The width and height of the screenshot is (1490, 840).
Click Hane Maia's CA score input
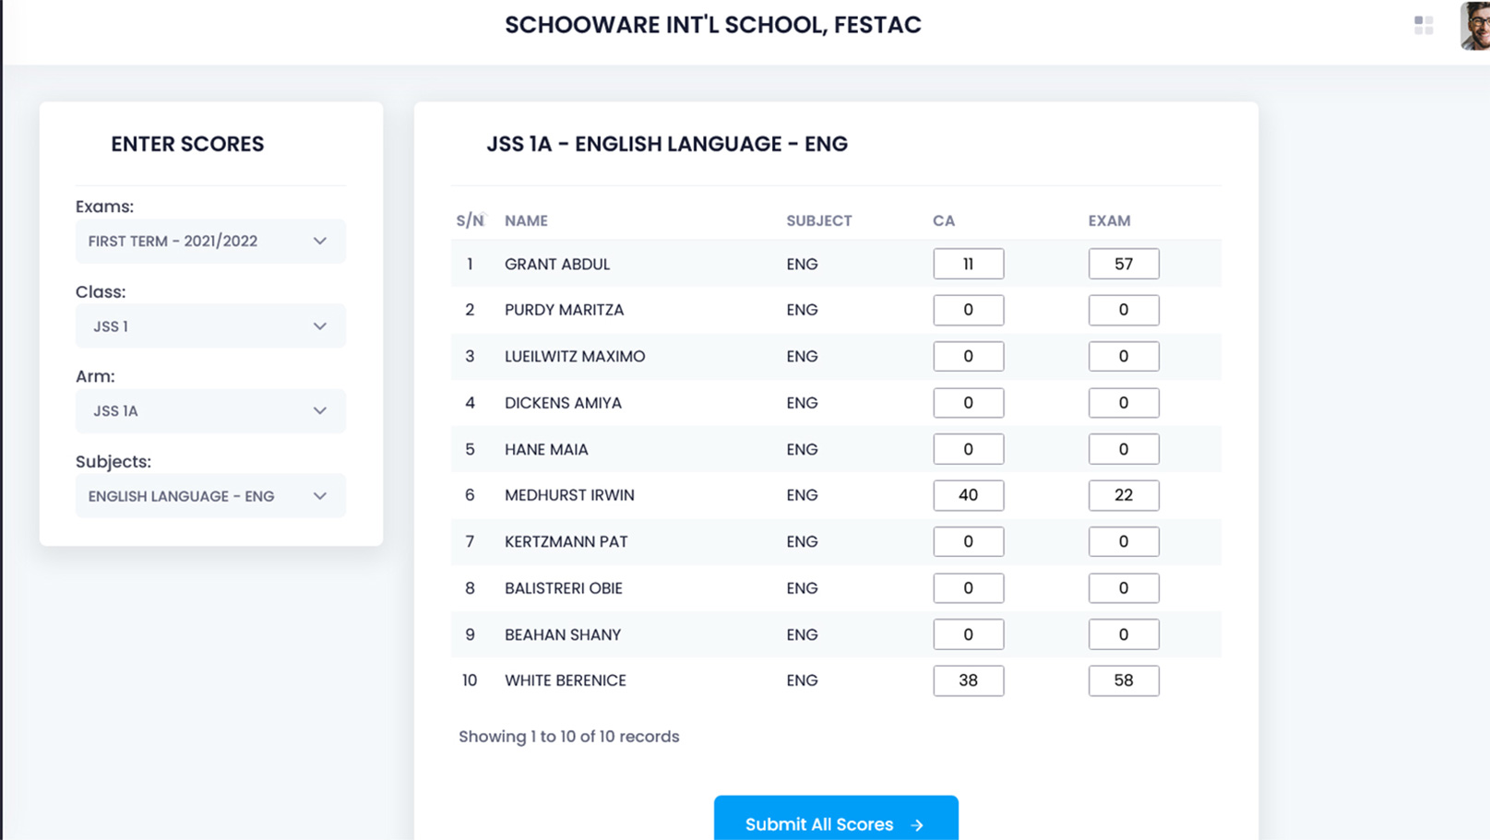tap(969, 449)
